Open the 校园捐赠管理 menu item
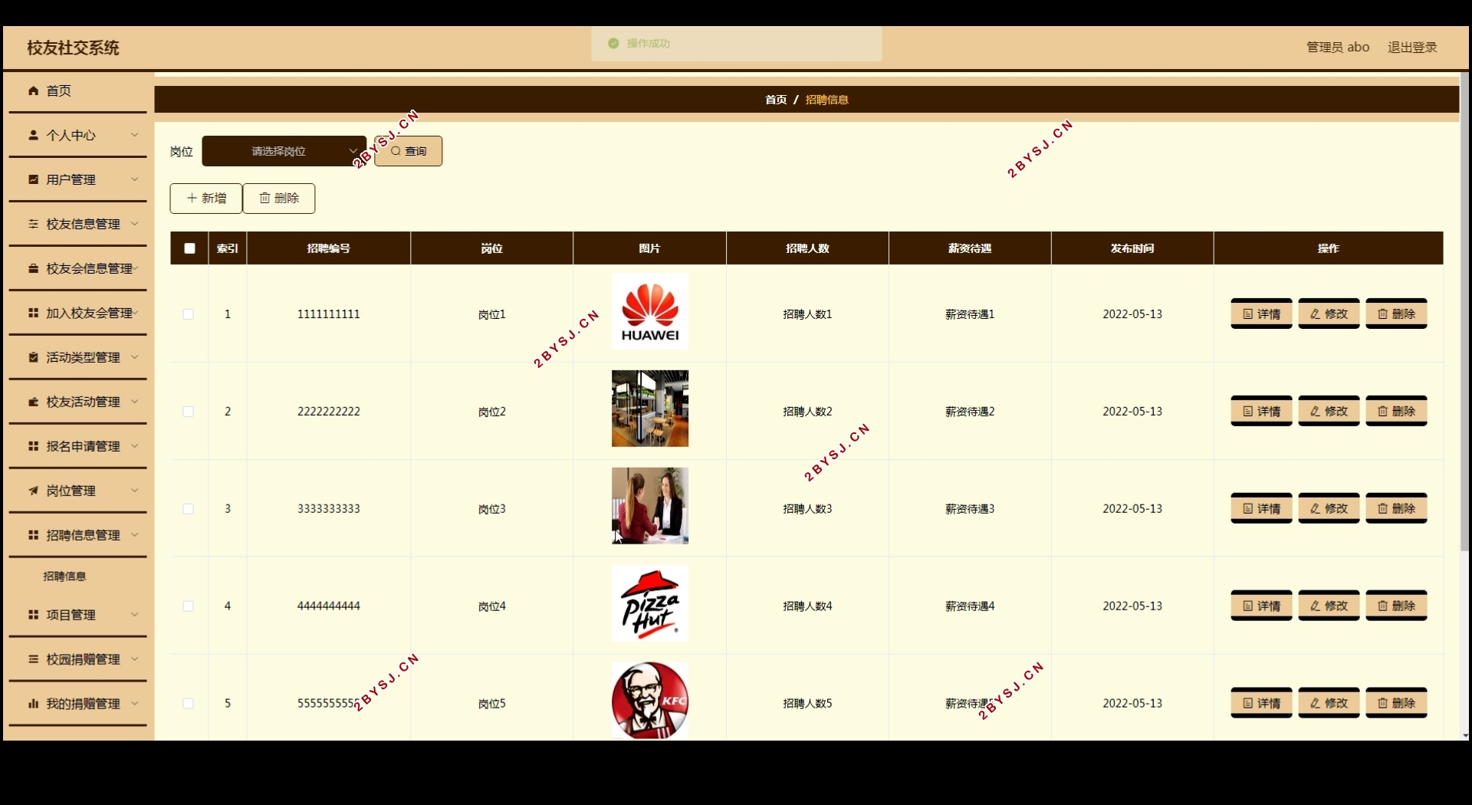This screenshot has width=1472, height=805. coord(83,659)
